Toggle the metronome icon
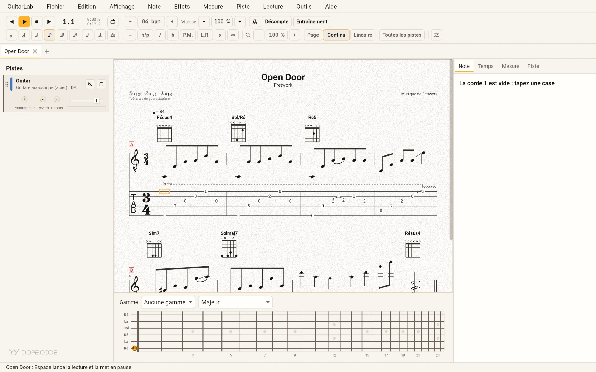The height and width of the screenshot is (372, 596). pyautogui.click(x=255, y=22)
